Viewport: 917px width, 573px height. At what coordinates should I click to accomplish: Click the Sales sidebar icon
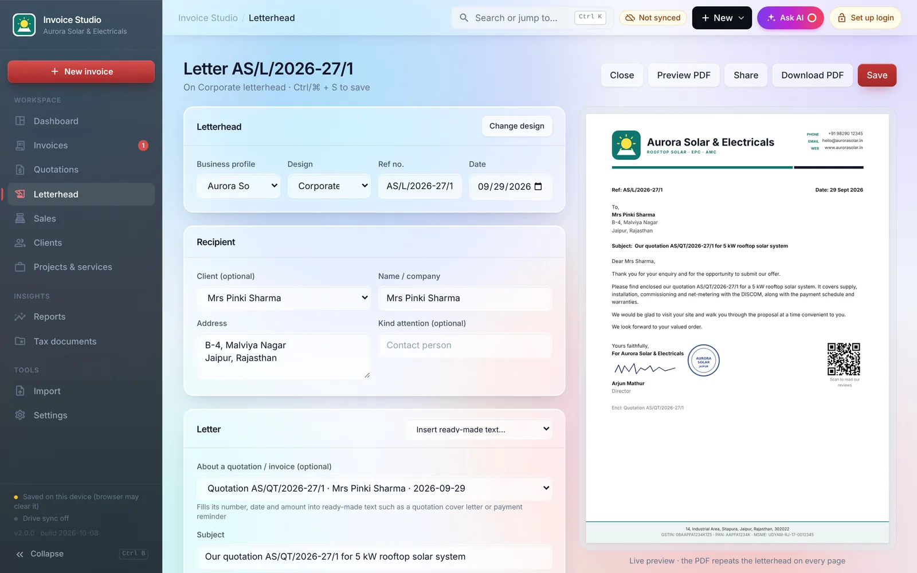(x=20, y=218)
